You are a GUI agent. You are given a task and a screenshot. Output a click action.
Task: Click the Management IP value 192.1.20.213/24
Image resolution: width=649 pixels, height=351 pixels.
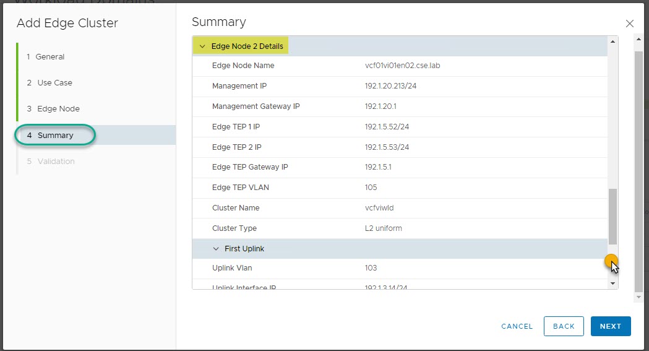click(x=390, y=86)
